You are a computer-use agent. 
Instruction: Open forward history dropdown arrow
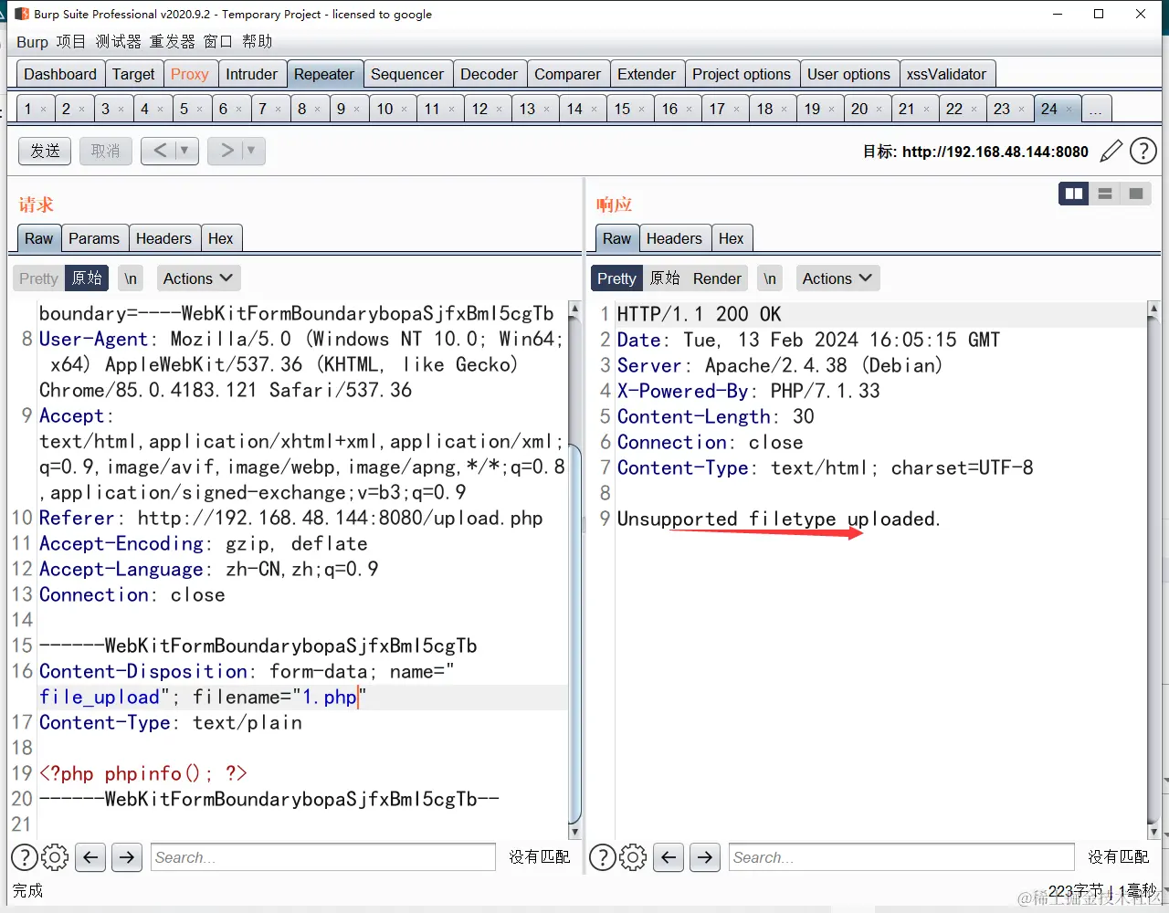tap(251, 151)
